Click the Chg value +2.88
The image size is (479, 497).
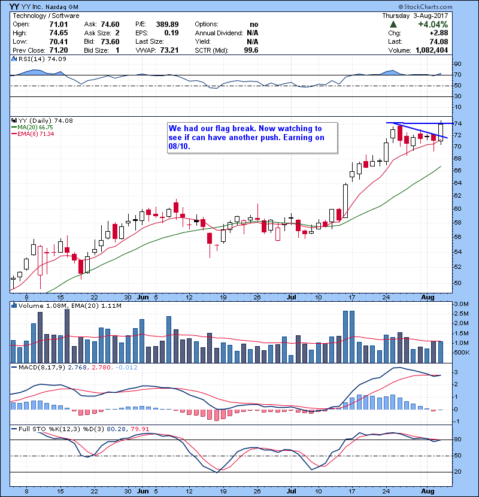click(439, 33)
